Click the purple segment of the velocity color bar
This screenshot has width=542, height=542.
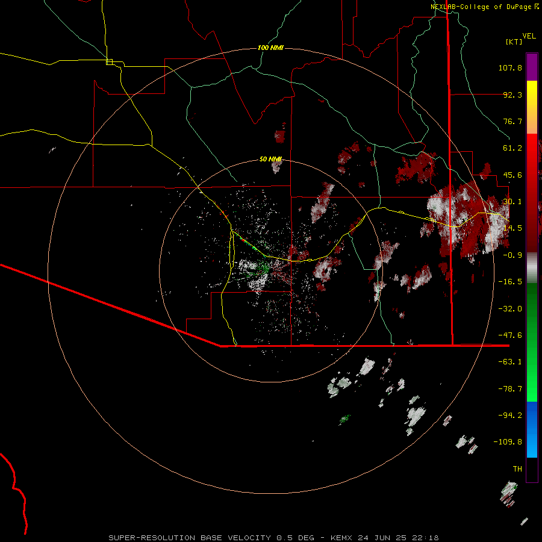(x=532, y=67)
